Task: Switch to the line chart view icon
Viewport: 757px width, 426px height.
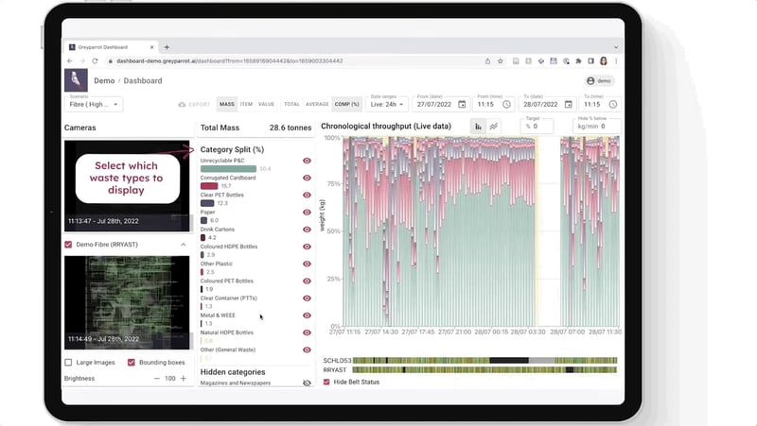Action: point(493,127)
